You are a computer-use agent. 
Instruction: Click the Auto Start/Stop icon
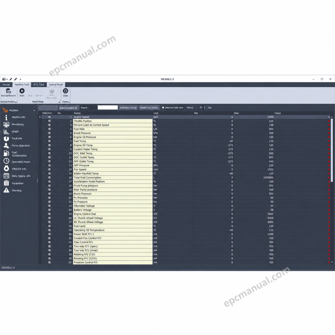pos(52,91)
